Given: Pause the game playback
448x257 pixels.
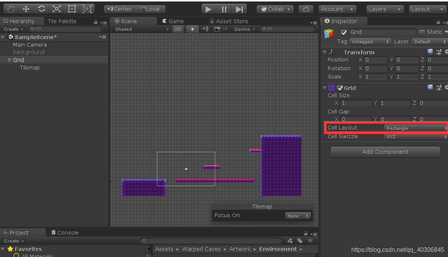Looking at the screenshot, I should click(x=224, y=9).
